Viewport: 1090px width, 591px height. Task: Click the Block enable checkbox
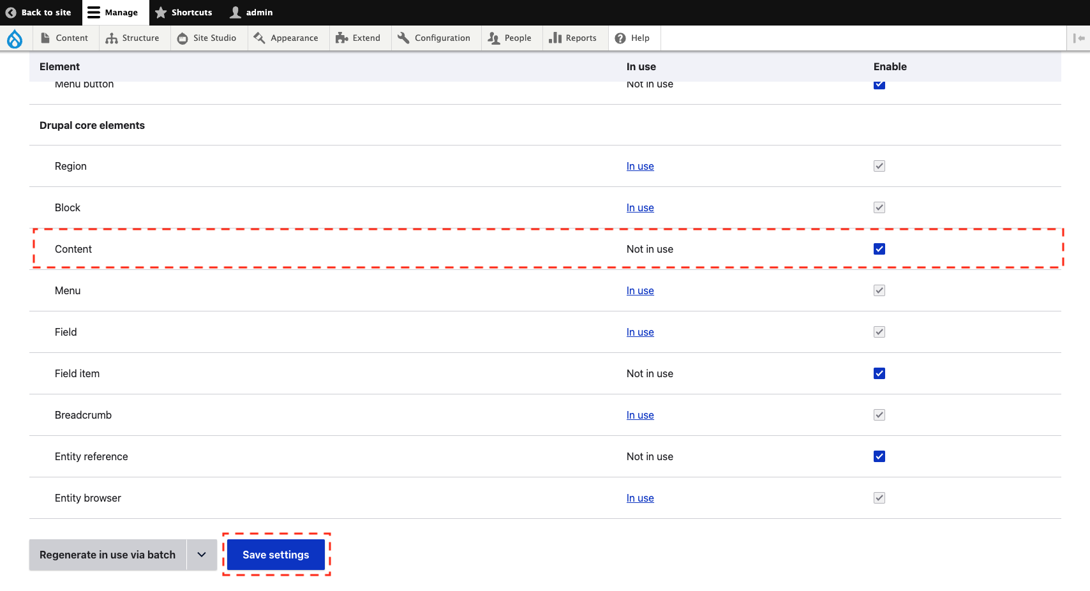(879, 207)
